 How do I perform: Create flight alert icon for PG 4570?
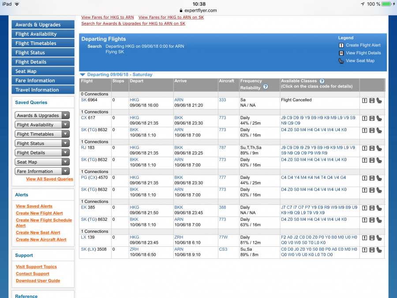point(365,178)
